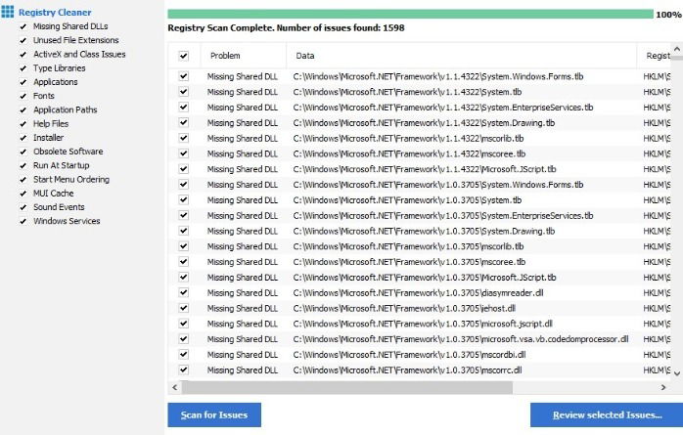Toggle the select-all checkbox in table header
683x435 pixels.
point(183,56)
